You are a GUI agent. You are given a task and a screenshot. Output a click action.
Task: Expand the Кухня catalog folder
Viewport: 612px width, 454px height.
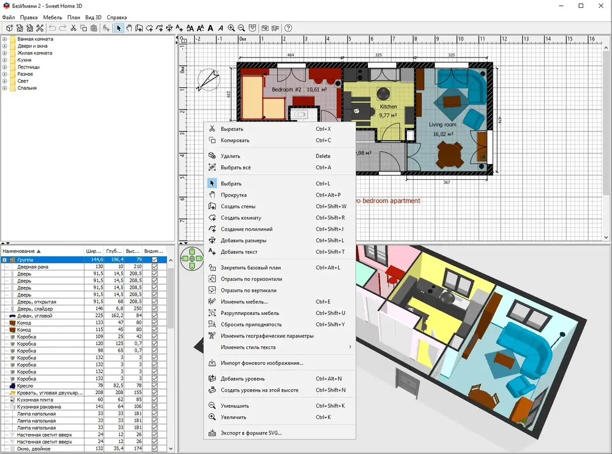(5, 60)
